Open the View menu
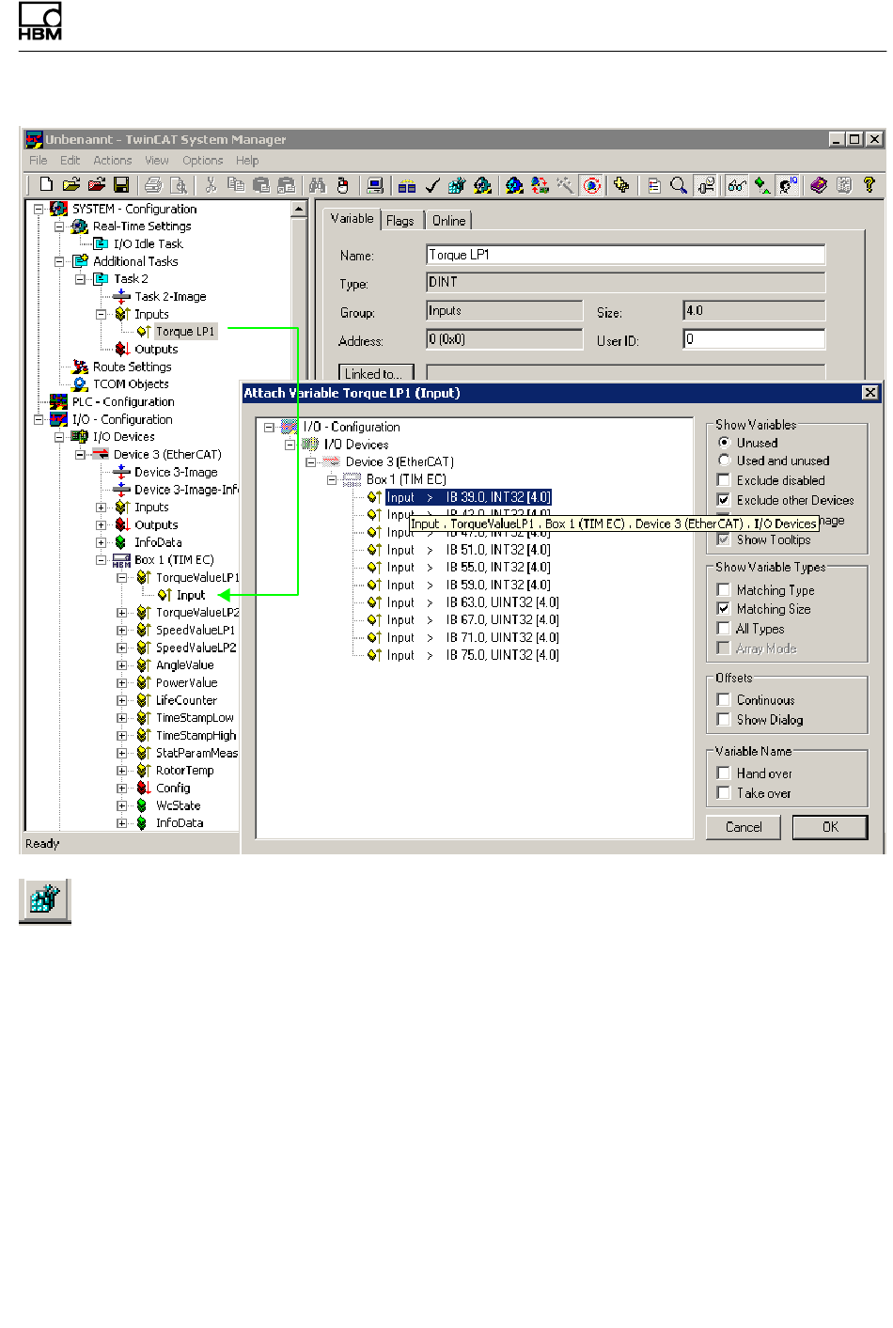Screen dimensions: 893x1328 (157, 161)
